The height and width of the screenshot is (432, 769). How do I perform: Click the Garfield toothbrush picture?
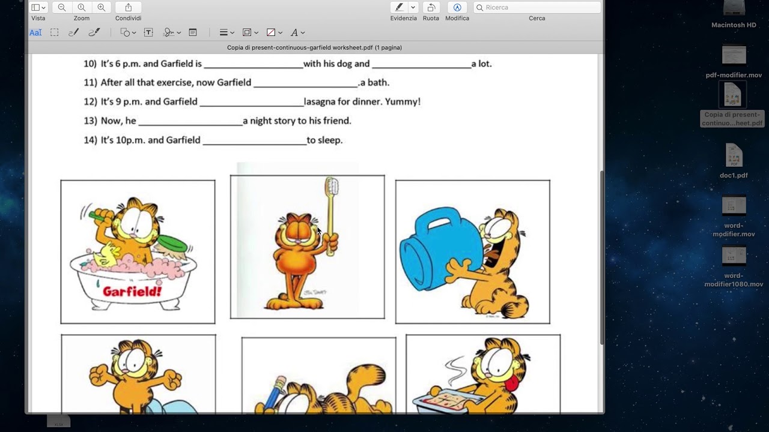[x=307, y=247]
